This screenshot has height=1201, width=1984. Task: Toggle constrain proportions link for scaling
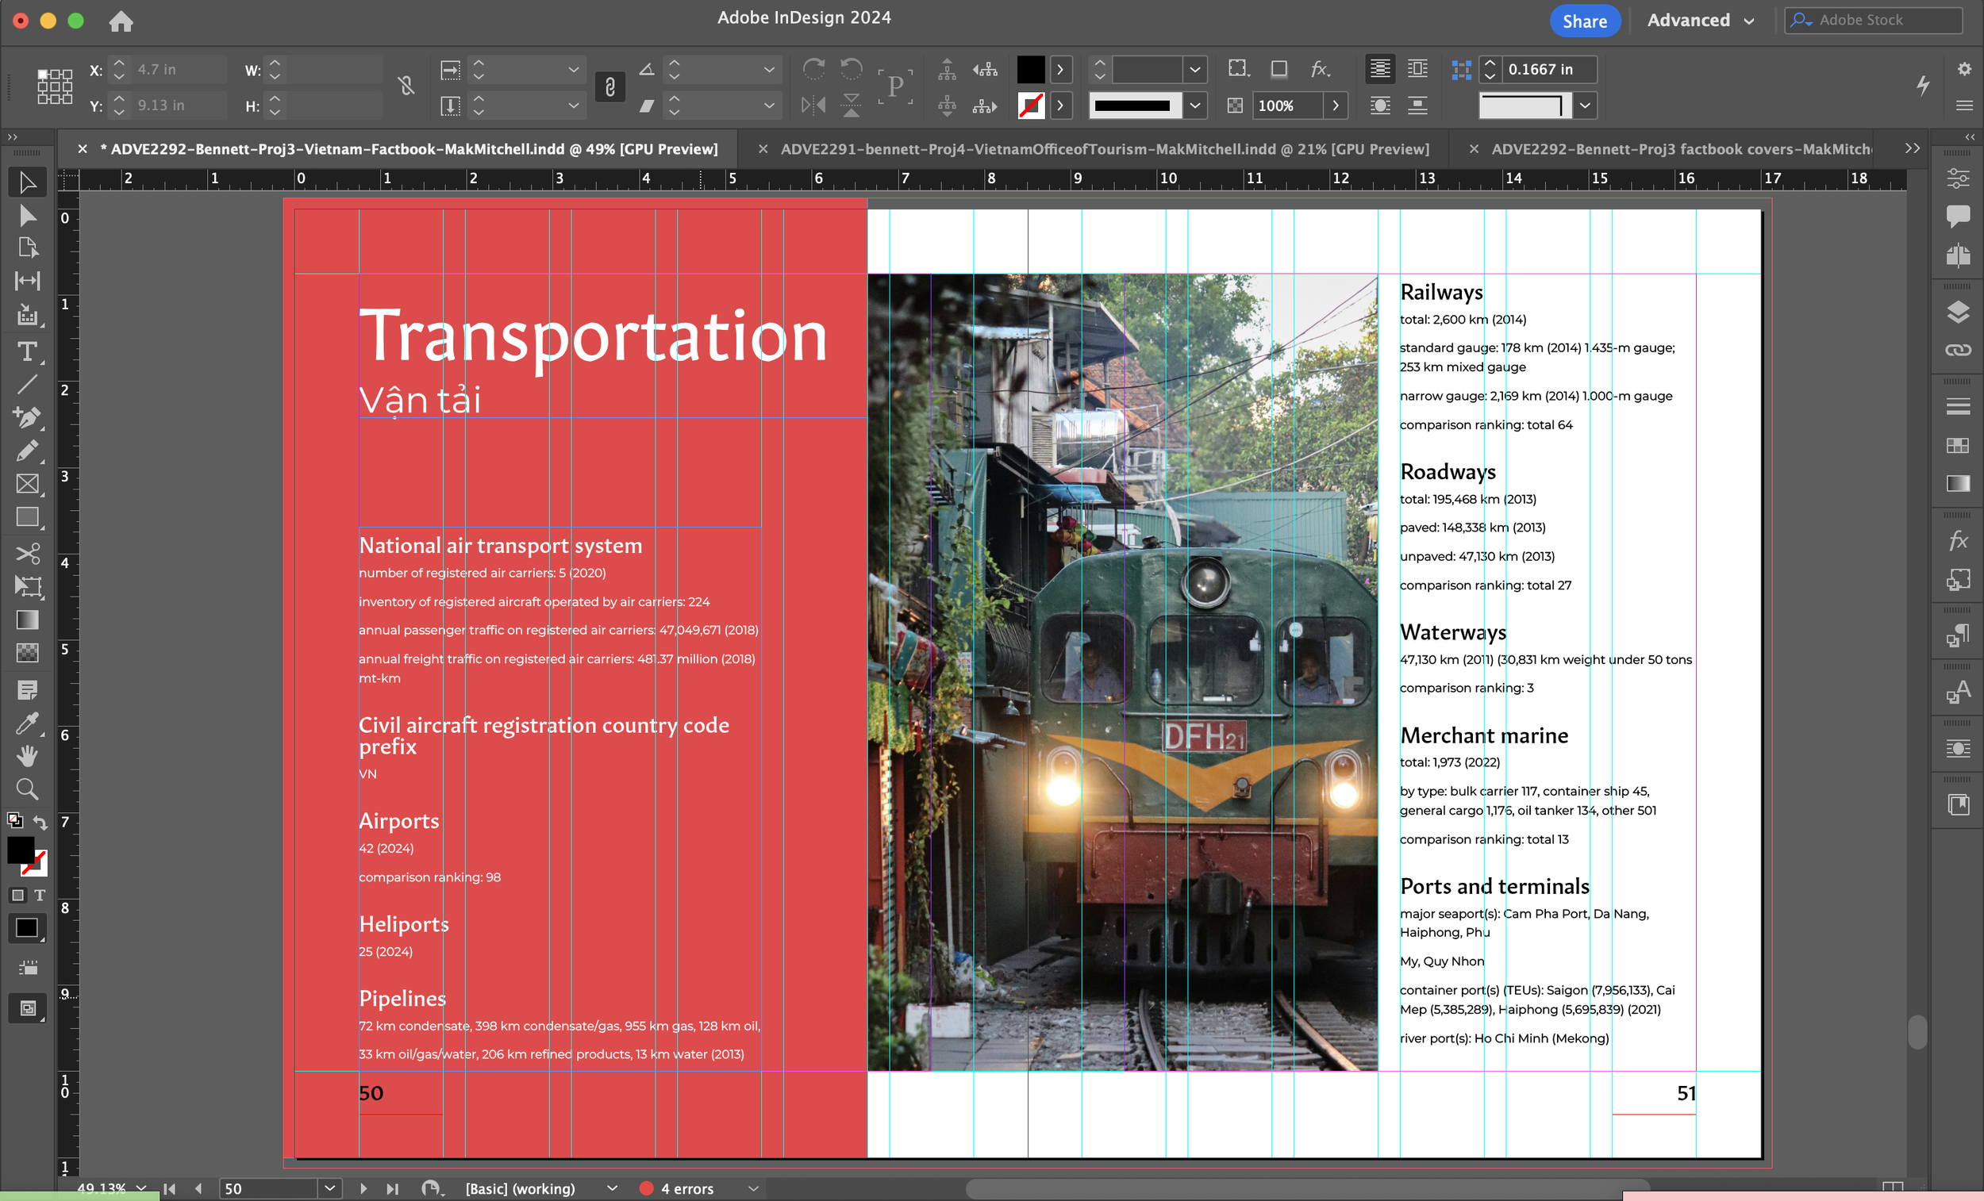(x=609, y=87)
